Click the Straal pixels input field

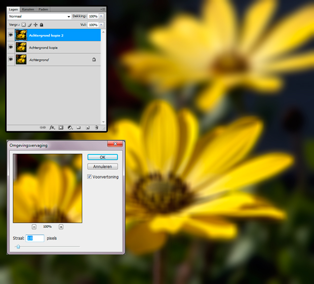(x=35, y=238)
